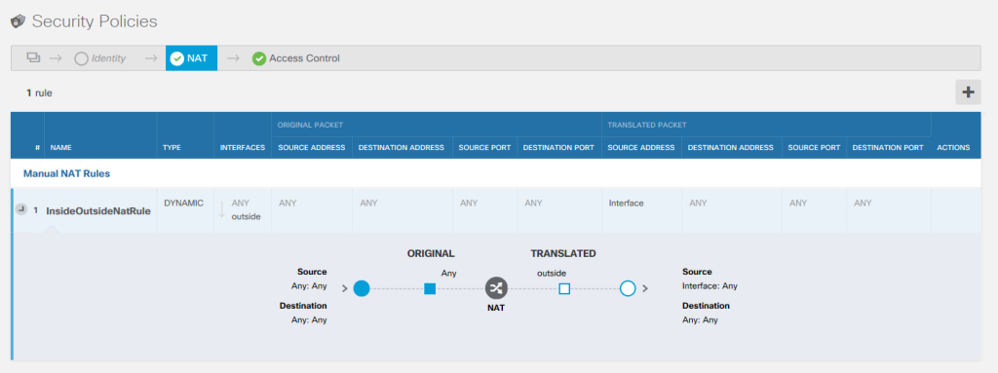Open the Access Control tab
998x373 pixels.
coord(296,57)
